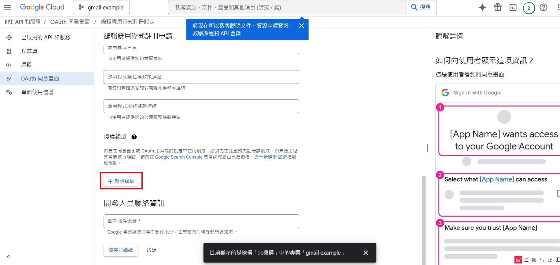Click the 儲存並繼續 button
This screenshot has width=560, height=265.
tap(121, 250)
